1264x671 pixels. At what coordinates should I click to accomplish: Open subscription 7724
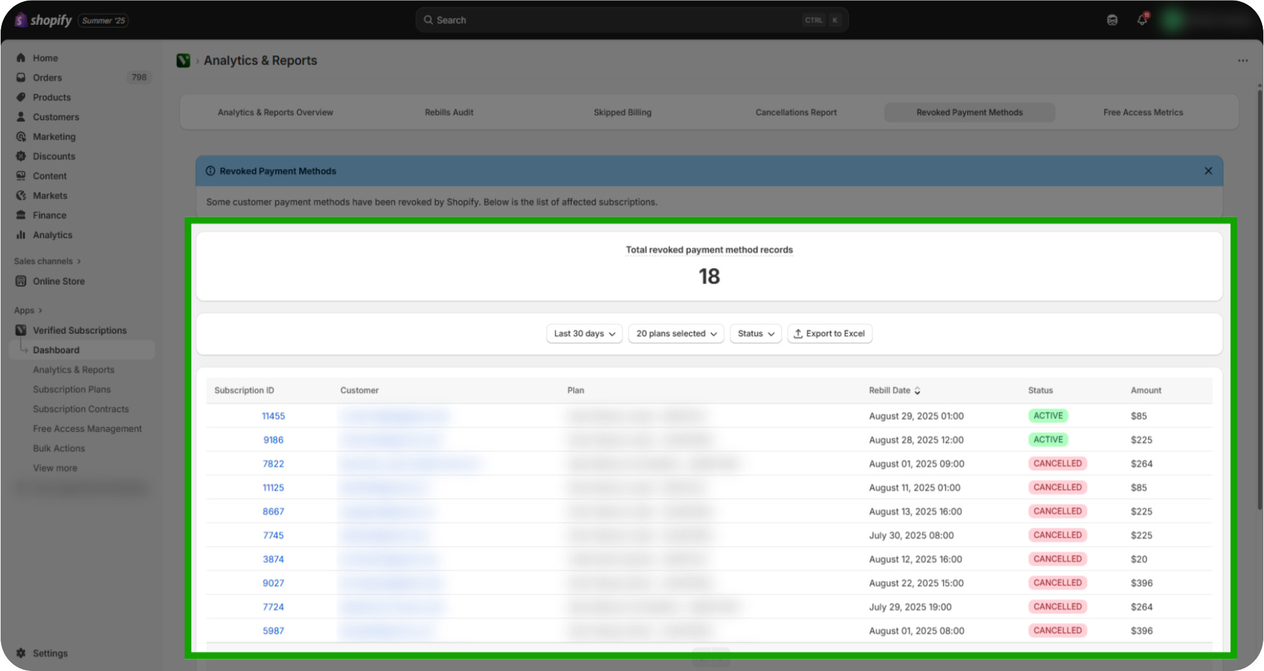273,607
